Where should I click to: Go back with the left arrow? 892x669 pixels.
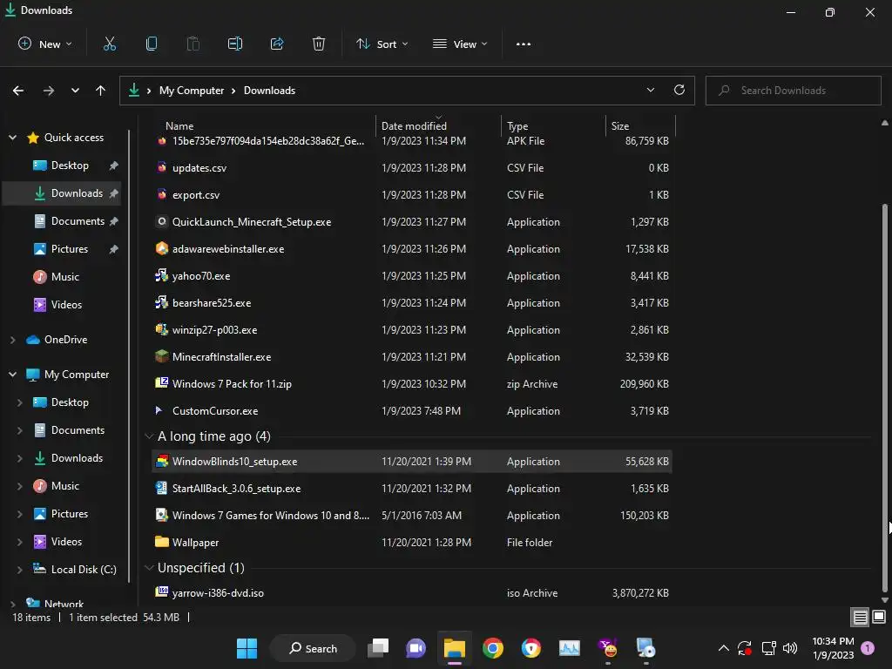coord(18,91)
